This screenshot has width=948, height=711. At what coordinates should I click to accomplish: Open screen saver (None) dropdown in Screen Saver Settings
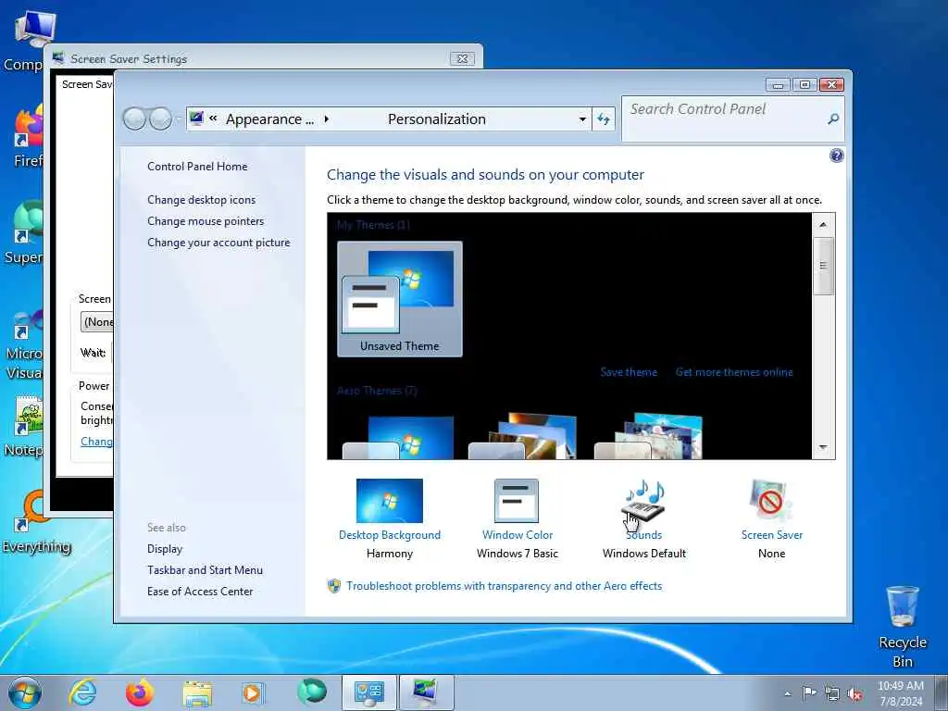[96, 321]
